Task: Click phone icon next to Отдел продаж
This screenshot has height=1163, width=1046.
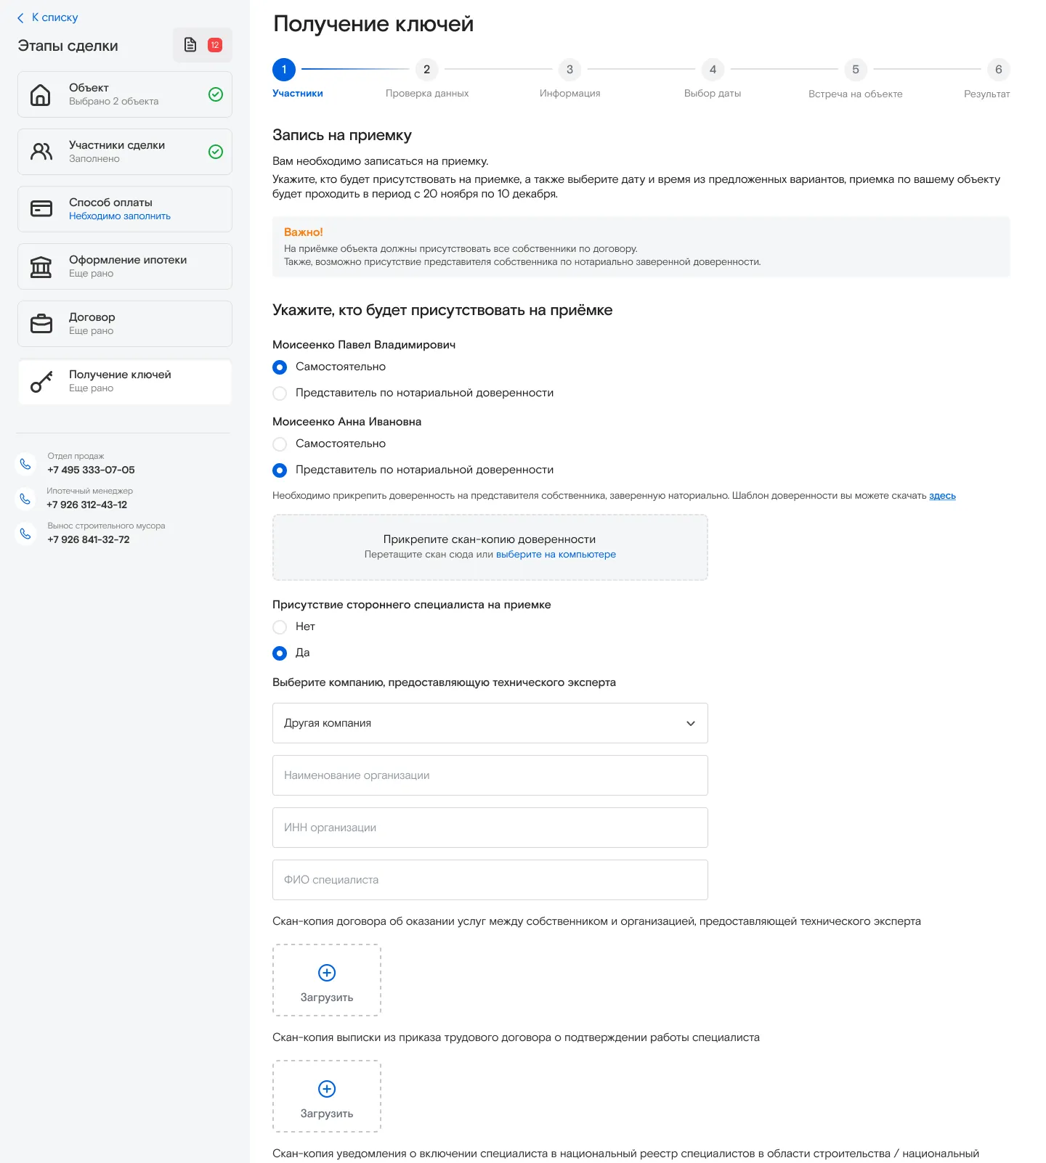Action: point(25,464)
